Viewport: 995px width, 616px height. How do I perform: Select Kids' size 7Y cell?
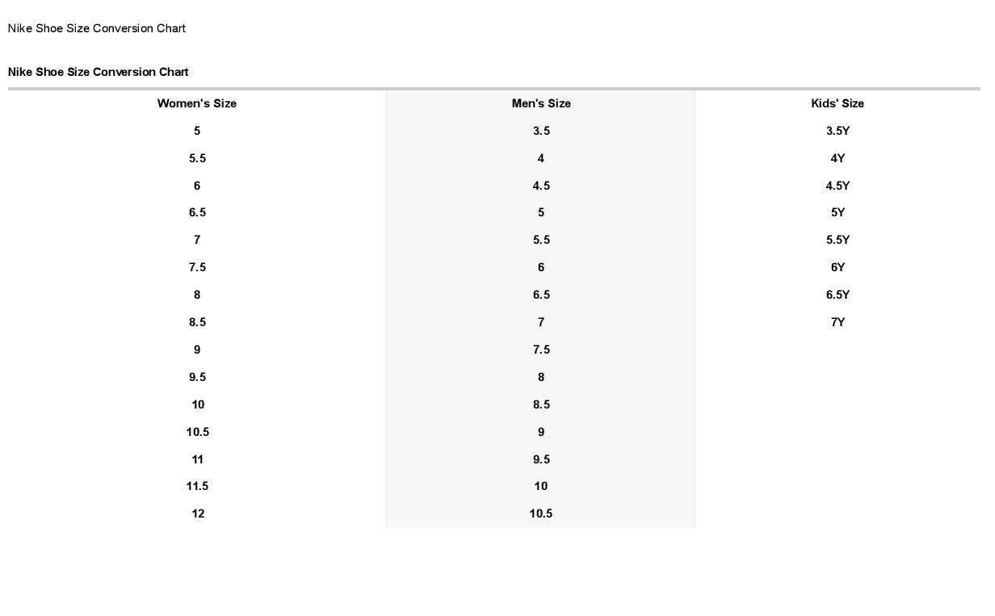(838, 322)
